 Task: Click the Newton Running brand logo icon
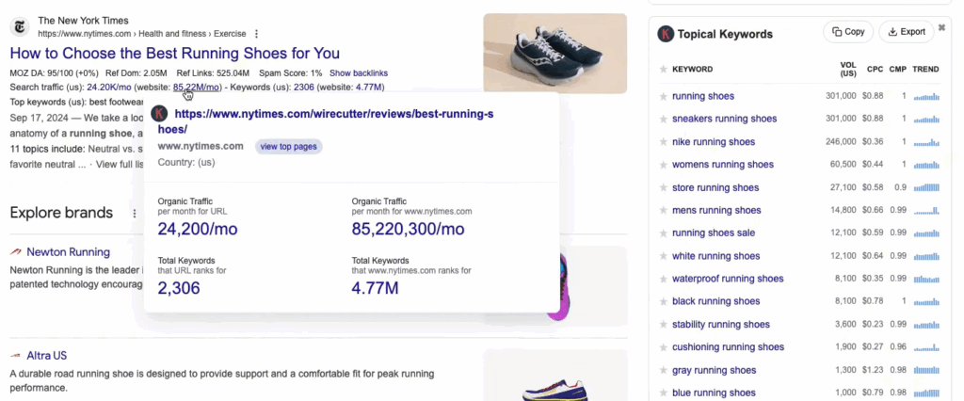coord(15,252)
